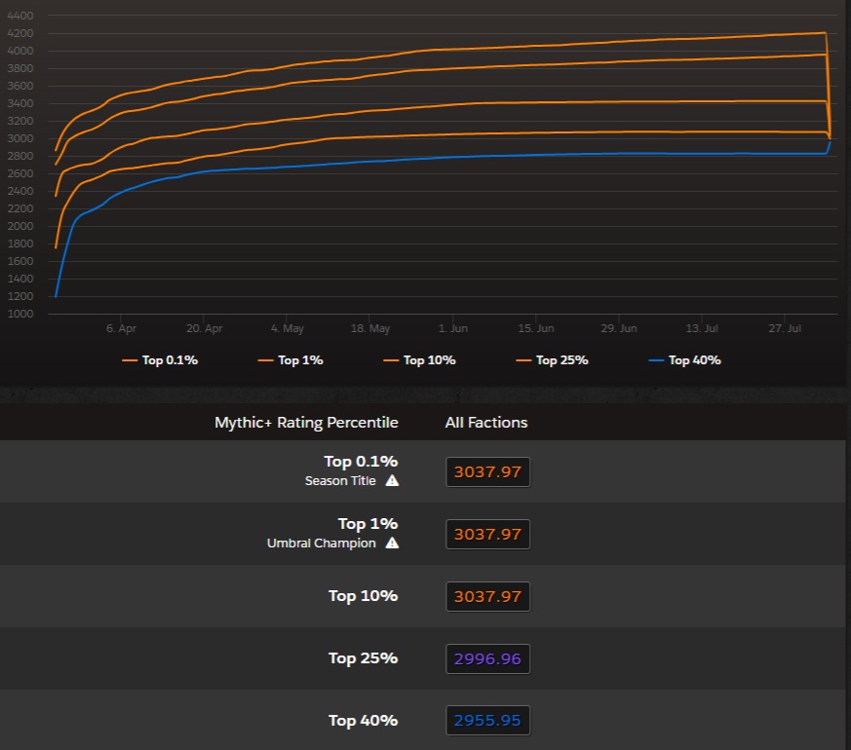Click the 4400 y-axis label
851x750 pixels.
click(x=20, y=16)
